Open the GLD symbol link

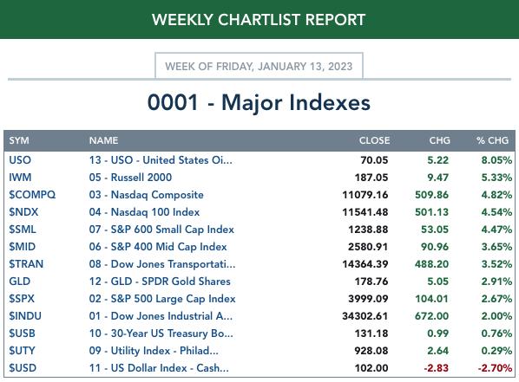(20, 282)
